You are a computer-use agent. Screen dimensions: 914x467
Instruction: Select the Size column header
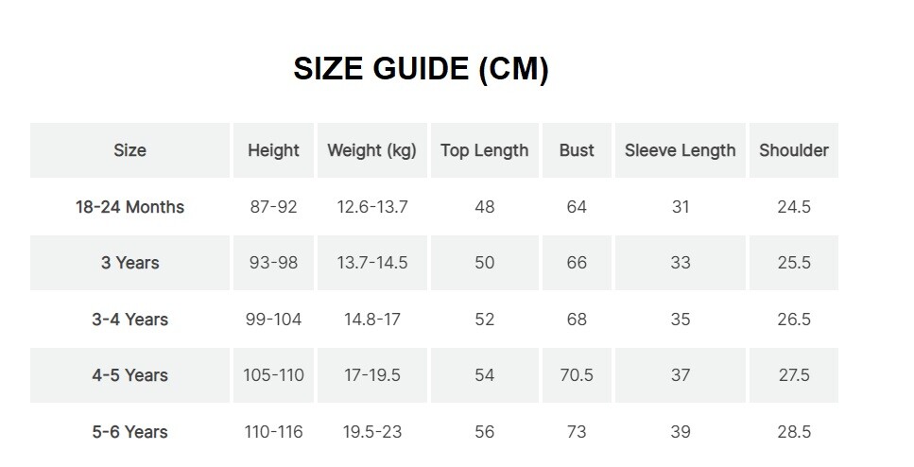(129, 150)
